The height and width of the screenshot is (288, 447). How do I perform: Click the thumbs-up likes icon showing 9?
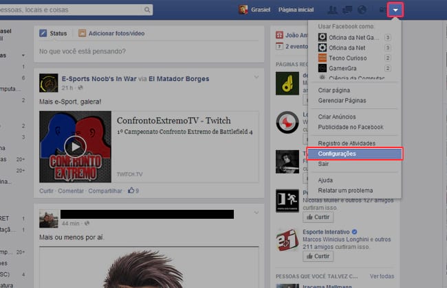[x=131, y=191]
